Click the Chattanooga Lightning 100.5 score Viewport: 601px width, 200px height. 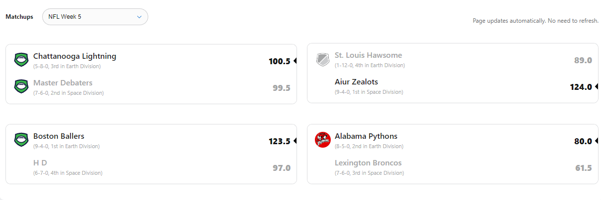tap(279, 61)
